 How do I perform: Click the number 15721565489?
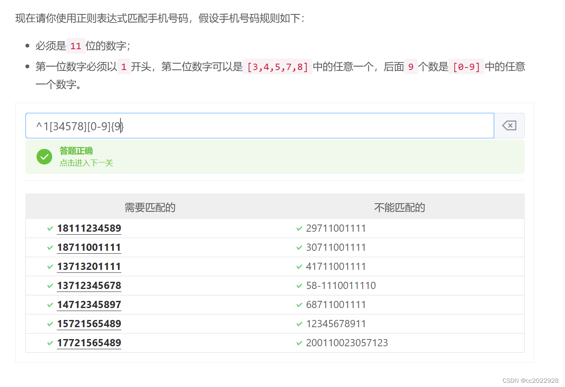coord(89,324)
